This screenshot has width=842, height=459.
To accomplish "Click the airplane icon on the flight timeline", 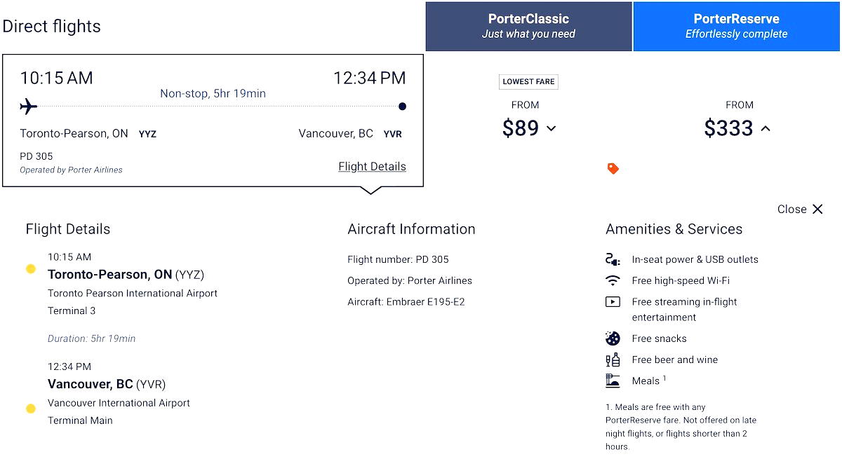I will [x=28, y=106].
